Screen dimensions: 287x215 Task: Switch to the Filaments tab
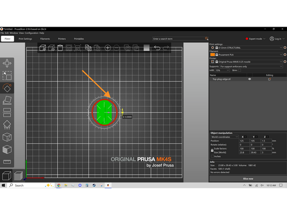45,39
